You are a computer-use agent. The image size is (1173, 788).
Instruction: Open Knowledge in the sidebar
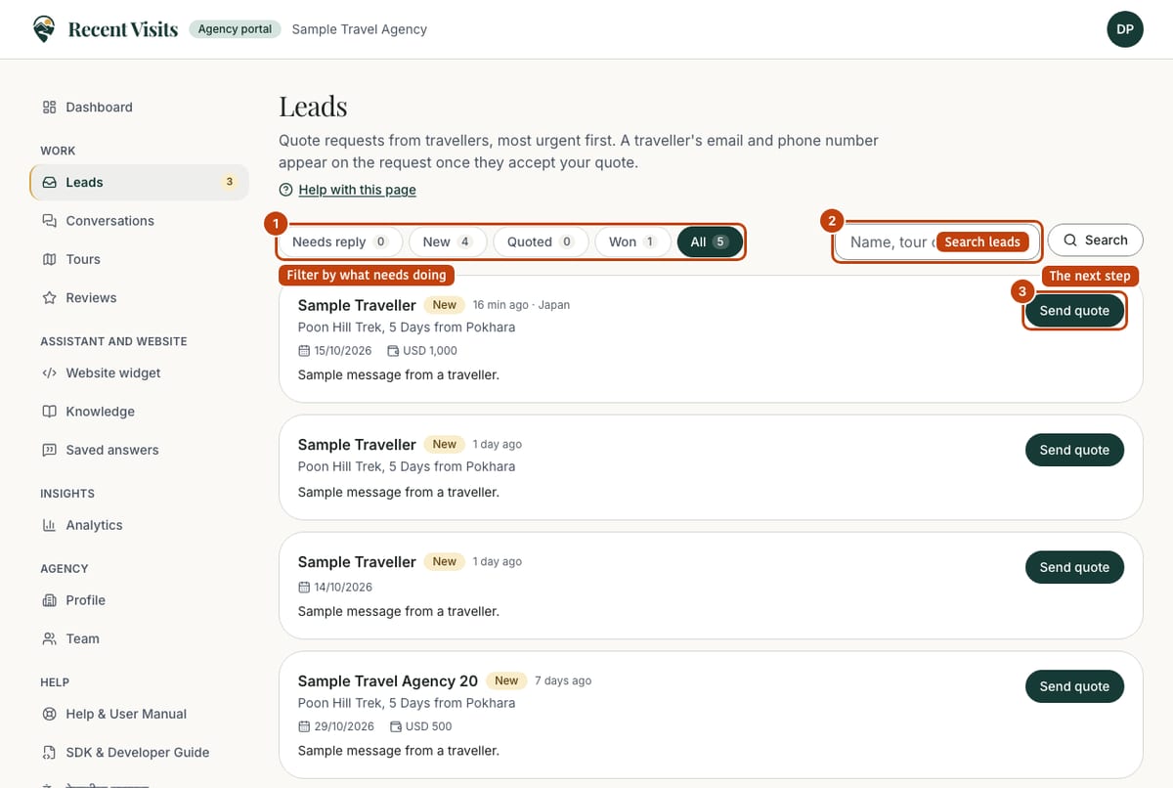(139, 412)
